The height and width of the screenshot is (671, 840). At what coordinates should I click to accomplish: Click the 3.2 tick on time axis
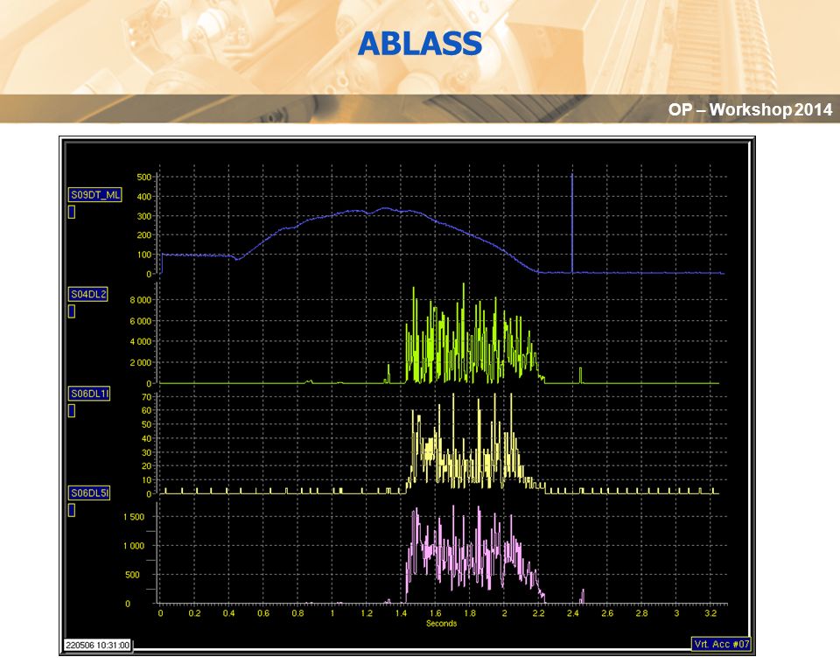(710, 613)
